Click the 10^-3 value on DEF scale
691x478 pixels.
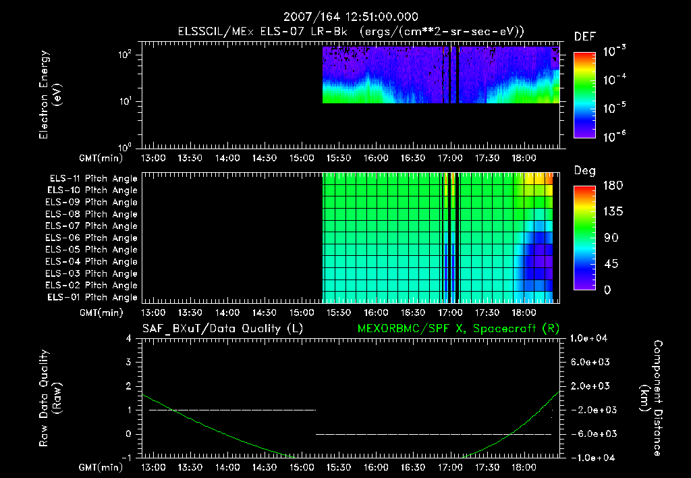tap(614, 51)
